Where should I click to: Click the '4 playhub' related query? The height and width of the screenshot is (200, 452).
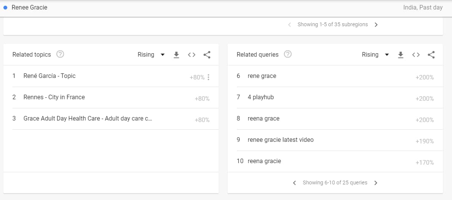coord(261,97)
